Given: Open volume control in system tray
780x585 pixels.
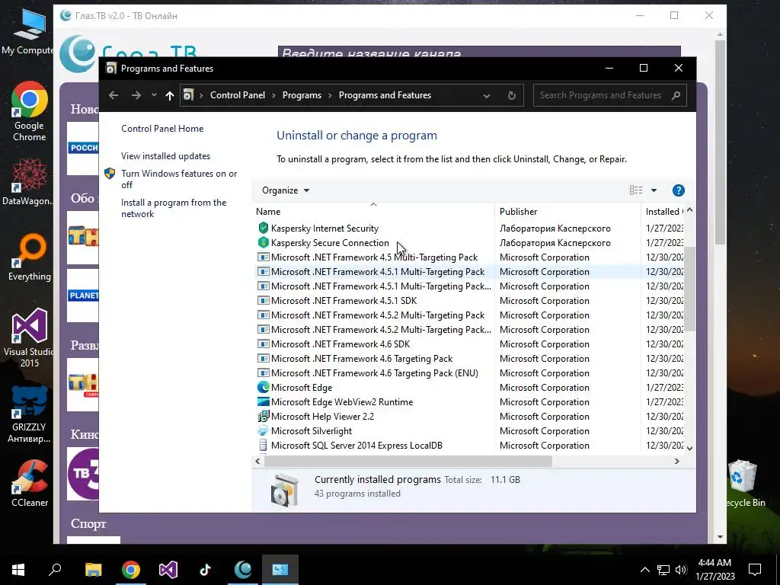Looking at the screenshot, I should click(681, 570).
